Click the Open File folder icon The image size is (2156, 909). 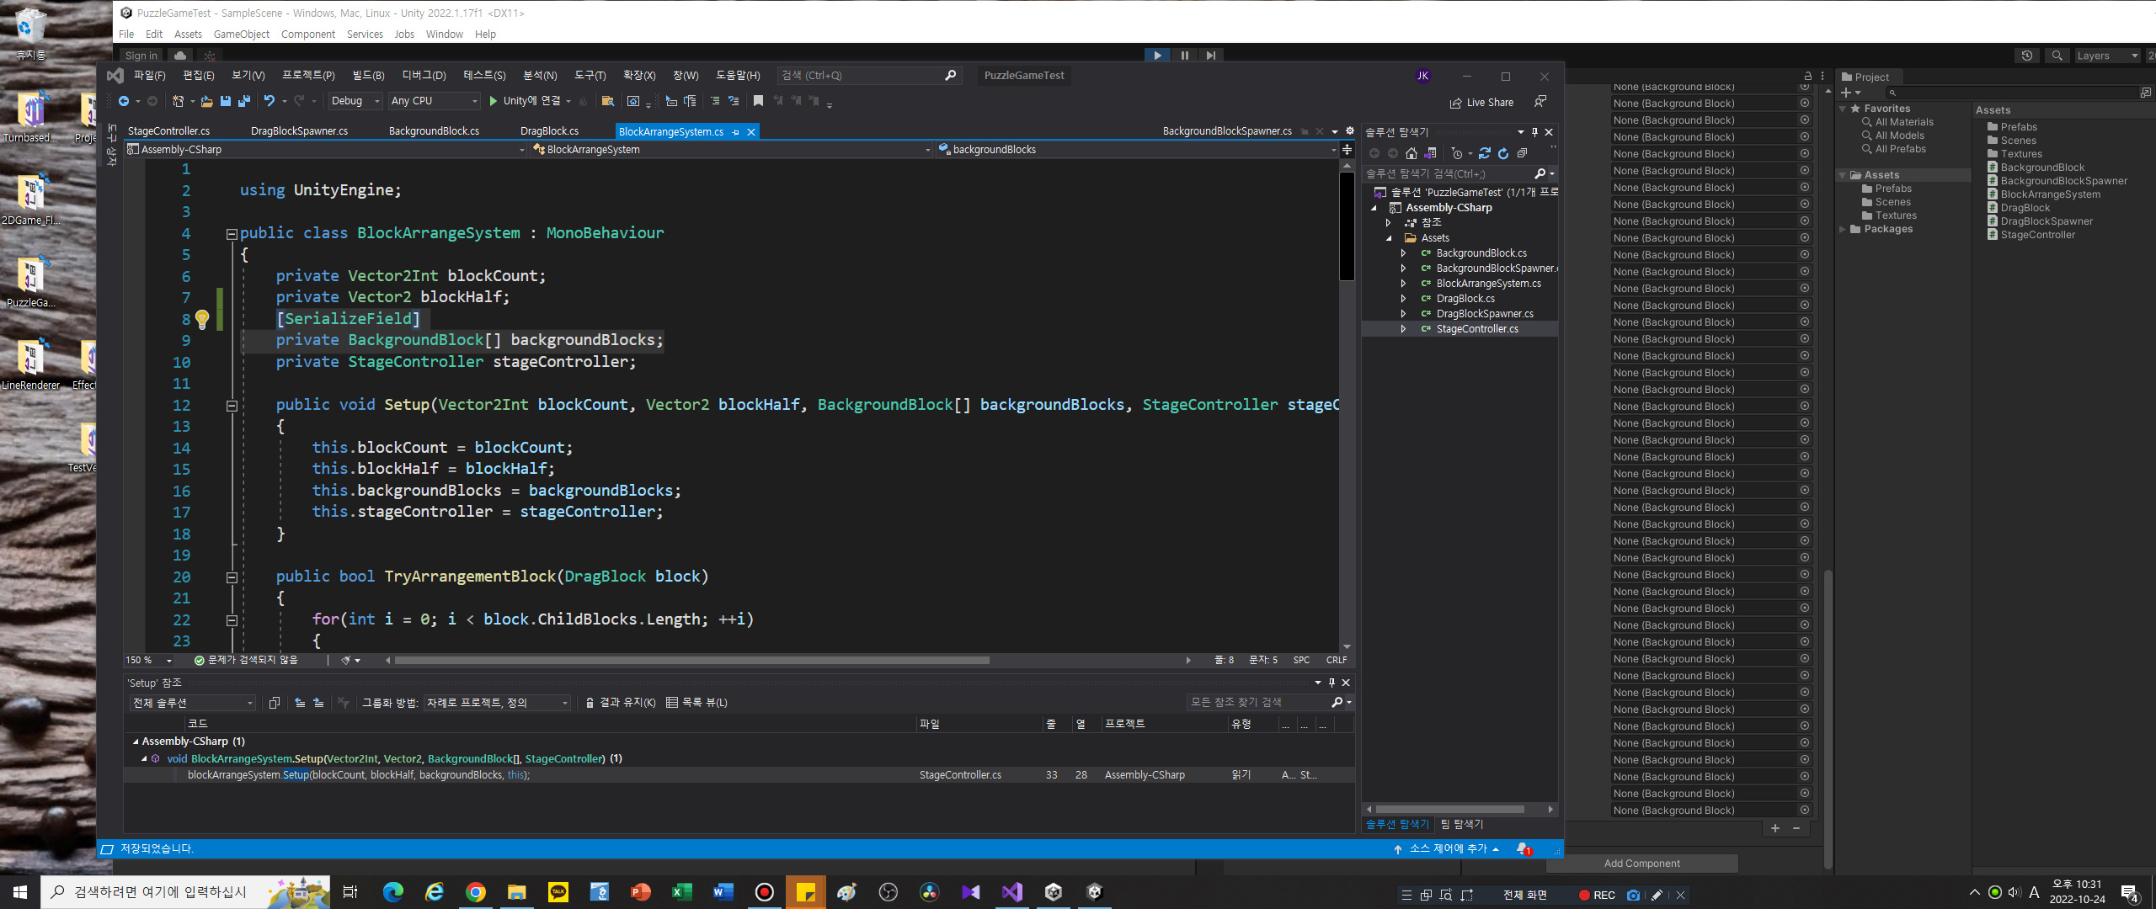[206, 101]
